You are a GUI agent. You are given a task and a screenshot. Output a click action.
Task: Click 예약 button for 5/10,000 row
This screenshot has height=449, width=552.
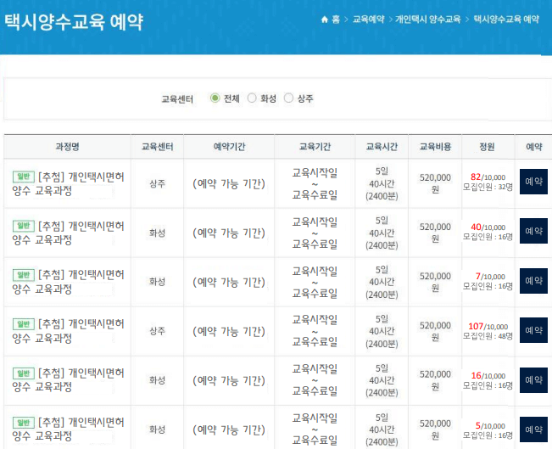tap(533, 429)
